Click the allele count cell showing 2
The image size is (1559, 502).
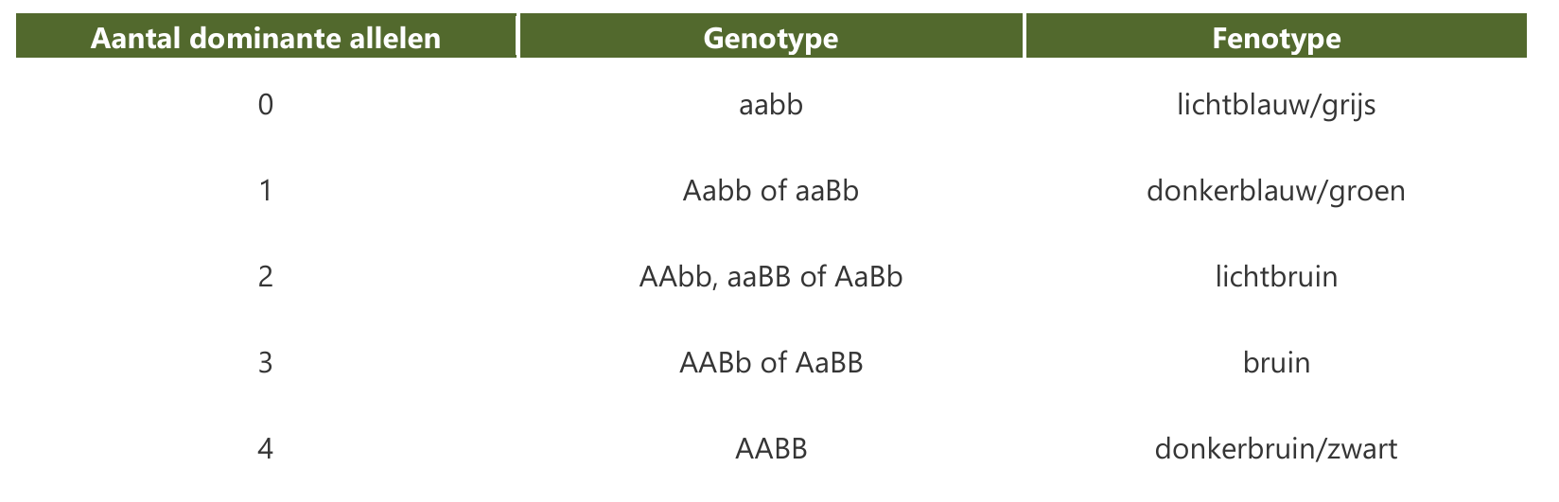coord(266,277)
